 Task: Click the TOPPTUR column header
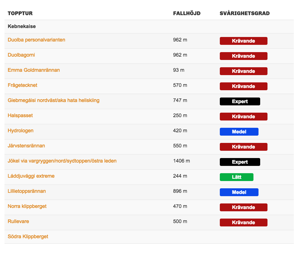(x=20, y=13)
